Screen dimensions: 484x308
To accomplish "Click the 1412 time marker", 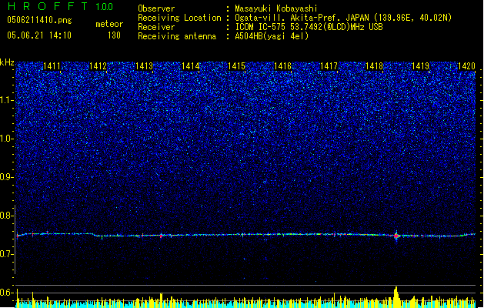I will 98,66.
